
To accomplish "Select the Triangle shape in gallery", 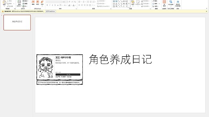I will tap(117, 4).
